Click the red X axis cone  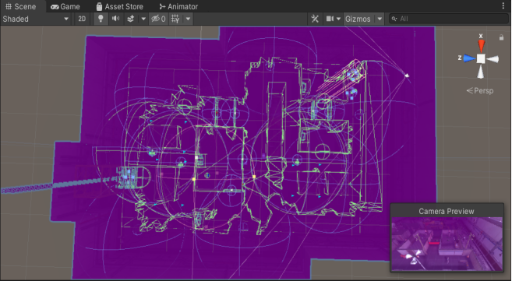481,46
